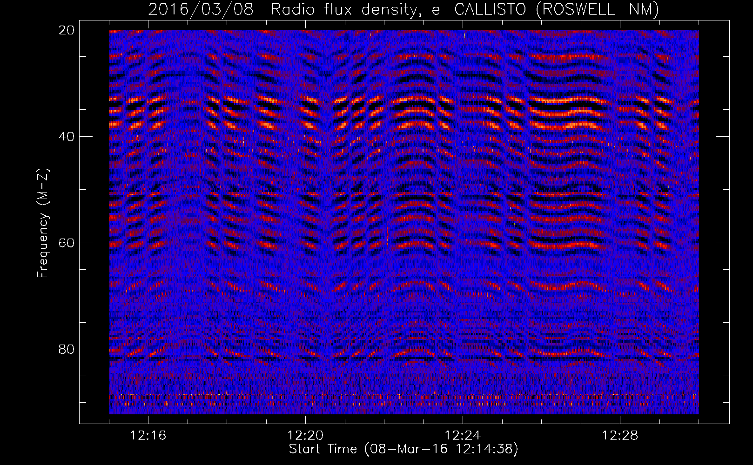The width and height of the screenshot is (753, 465).
Task: Click the 'Frequency (MHZ)' axis label
Action: (43, 223)
